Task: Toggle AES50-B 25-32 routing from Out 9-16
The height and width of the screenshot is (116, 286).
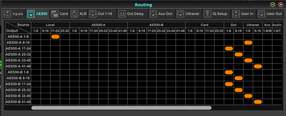Action: pos(239,90)
